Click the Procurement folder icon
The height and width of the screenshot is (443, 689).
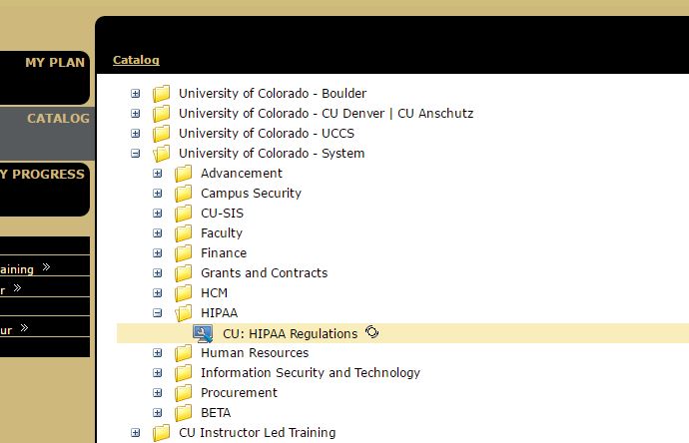(184, 393)
